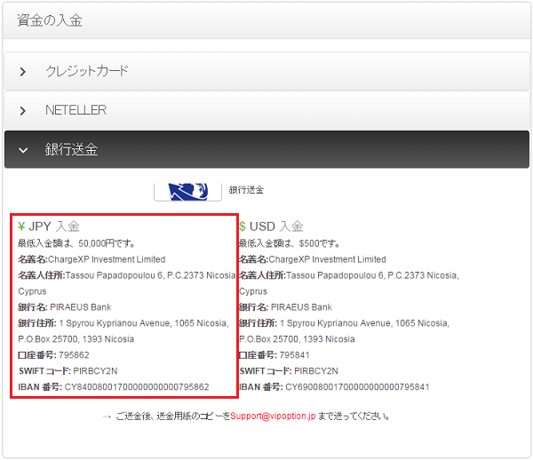Select the USD SWIFT code PIRBCY2N
This screenshot has width=533, height=460.
tap(316, 371)
